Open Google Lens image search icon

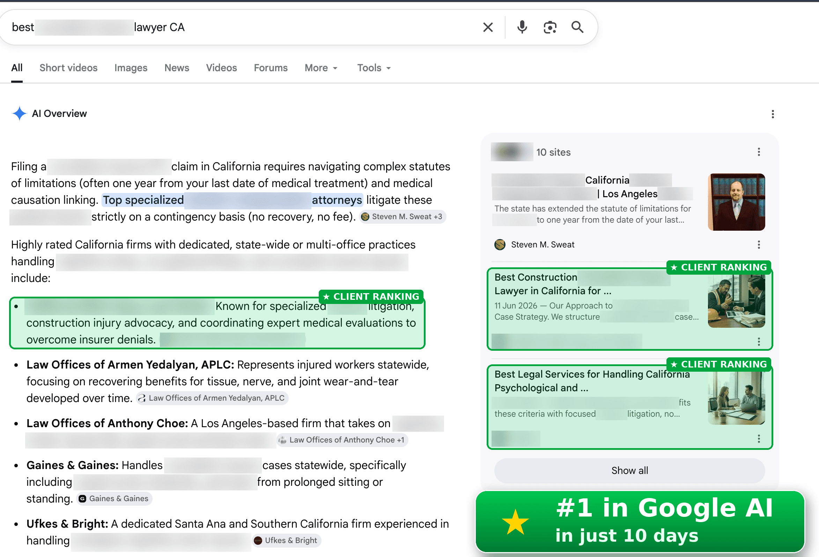550,27
